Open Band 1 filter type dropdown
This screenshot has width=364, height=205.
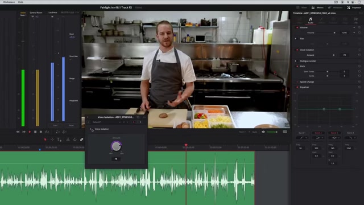(302, 138)
